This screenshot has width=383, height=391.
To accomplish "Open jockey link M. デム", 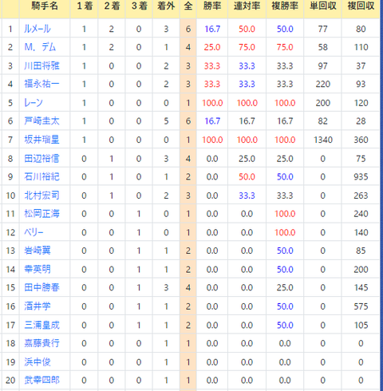I will (40, 47).
